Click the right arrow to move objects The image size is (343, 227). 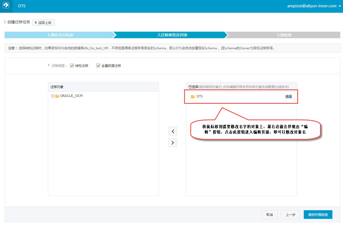click(172, 142)
